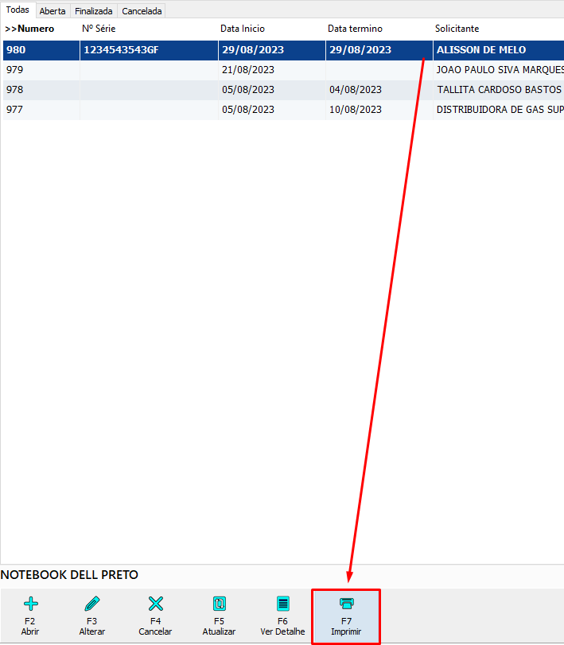This screenshot has height=645, width=564.
Task: Click the F4 Cancelar X icon
Action: (156, 604)
